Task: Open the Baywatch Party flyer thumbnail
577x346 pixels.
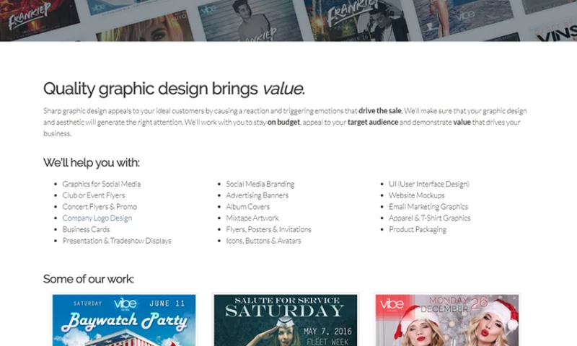Action: tap(123, 319)
